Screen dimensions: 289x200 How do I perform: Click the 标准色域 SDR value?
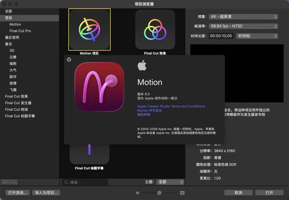click(225, 165)
